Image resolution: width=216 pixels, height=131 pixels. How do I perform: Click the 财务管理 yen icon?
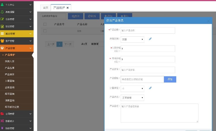click(x=2, y=128)
